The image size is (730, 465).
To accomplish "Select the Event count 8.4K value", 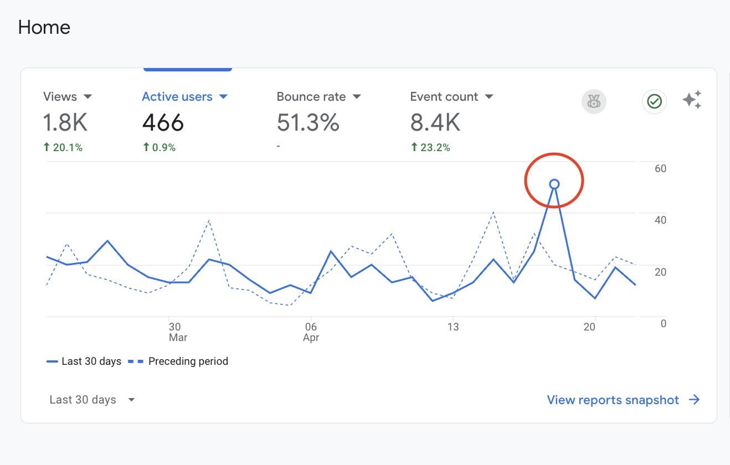I will click(435, 122).
